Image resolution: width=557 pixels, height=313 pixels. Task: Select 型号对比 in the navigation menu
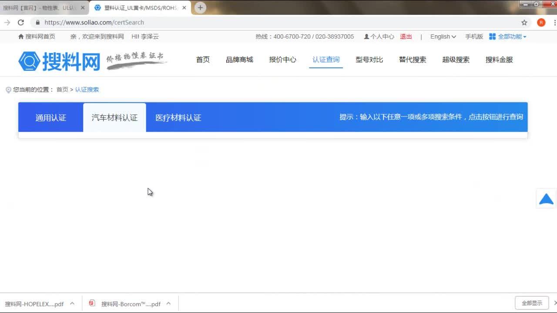tap(369, 60)
